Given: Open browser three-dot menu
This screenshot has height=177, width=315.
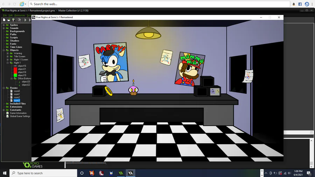Looking at the screenshot, I should [312, 4].
